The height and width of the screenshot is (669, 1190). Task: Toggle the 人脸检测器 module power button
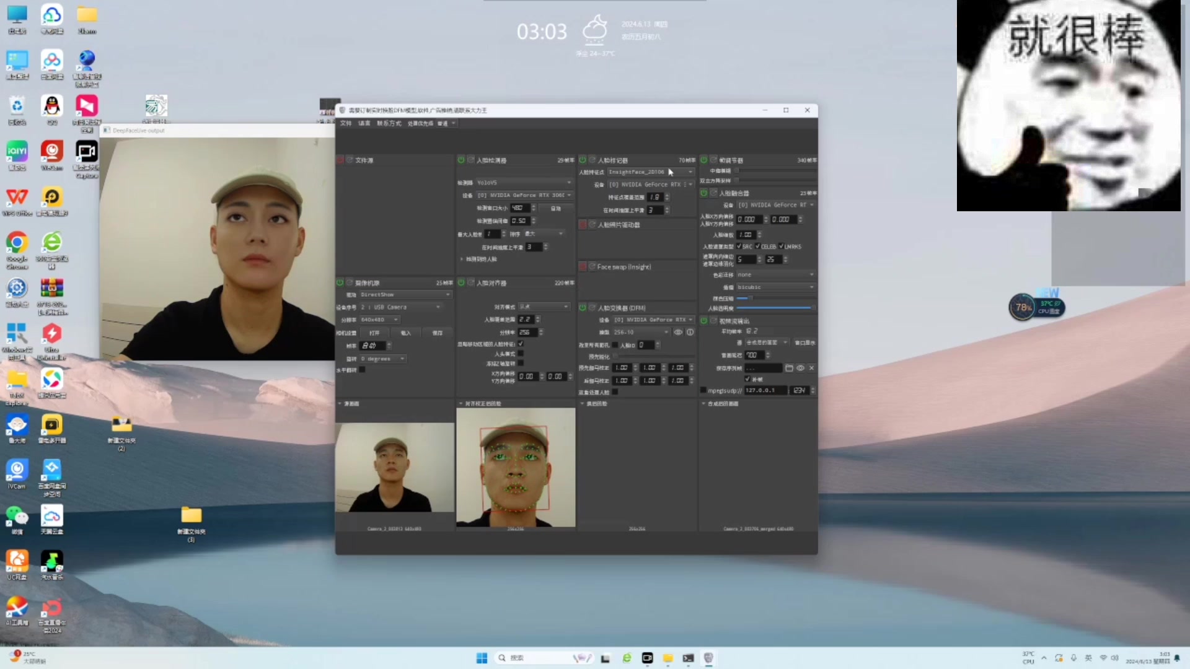coord(461,160)
